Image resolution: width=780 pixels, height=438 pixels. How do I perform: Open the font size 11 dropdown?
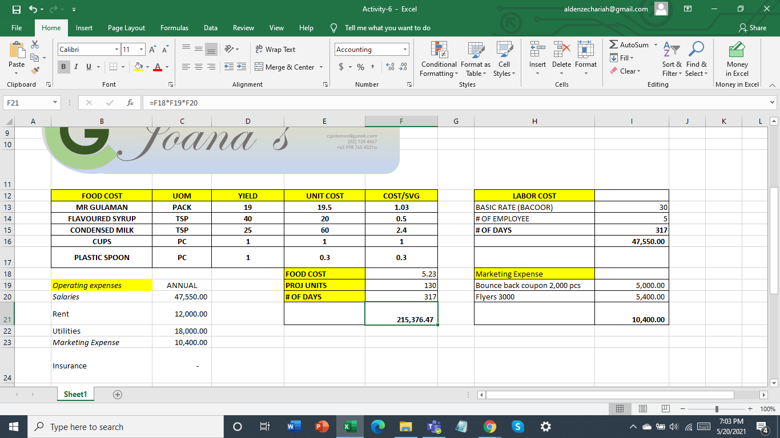pyautogui.click(x=142, y=50)
